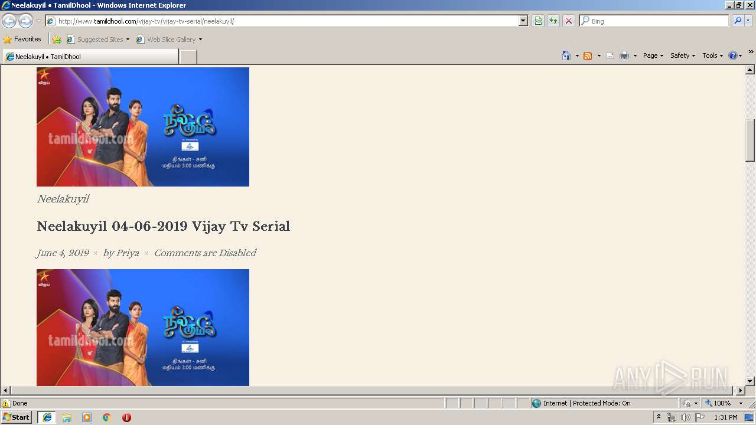Click the browser Forward arrow button
This screenshot has height=425, width=756.
coord(25,21)
